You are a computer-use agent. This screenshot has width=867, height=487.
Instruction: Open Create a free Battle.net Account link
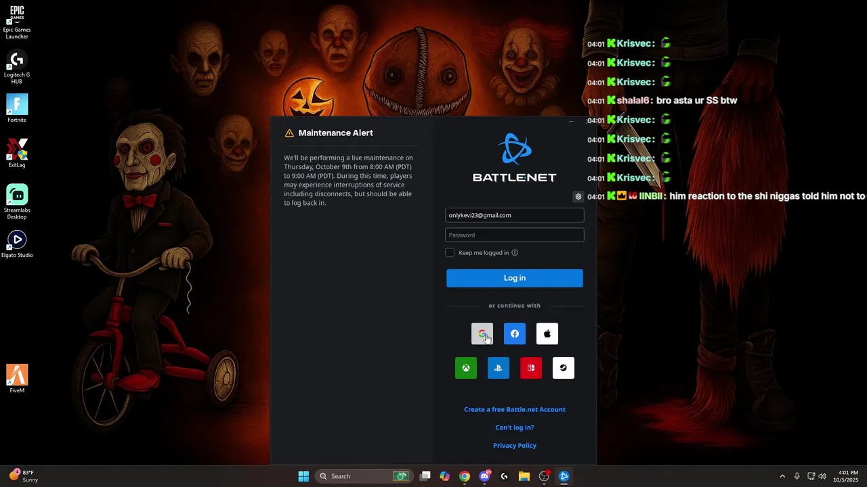(515, 409)
